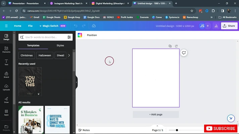This screenshot has height=134, width=239.
Task: Click the undo arrow icon
Action: click(x=76, y=26)
